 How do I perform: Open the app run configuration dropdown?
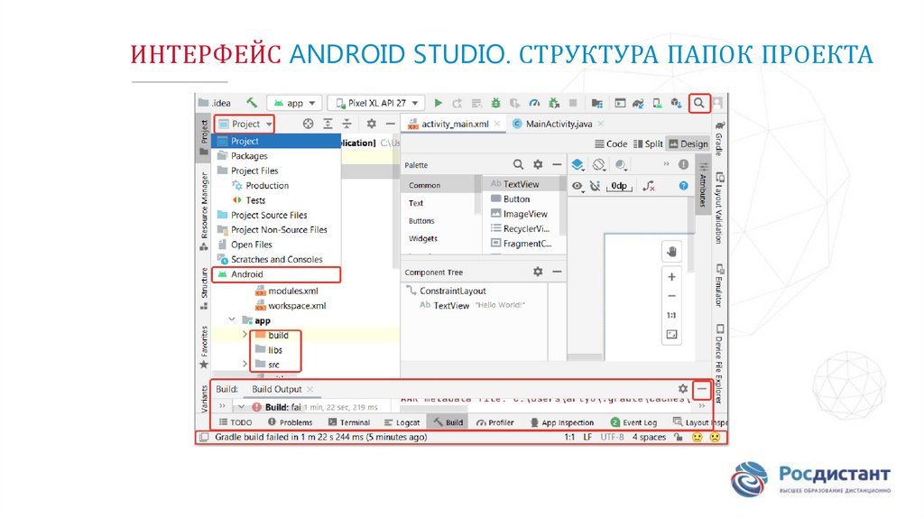point(294,103)
